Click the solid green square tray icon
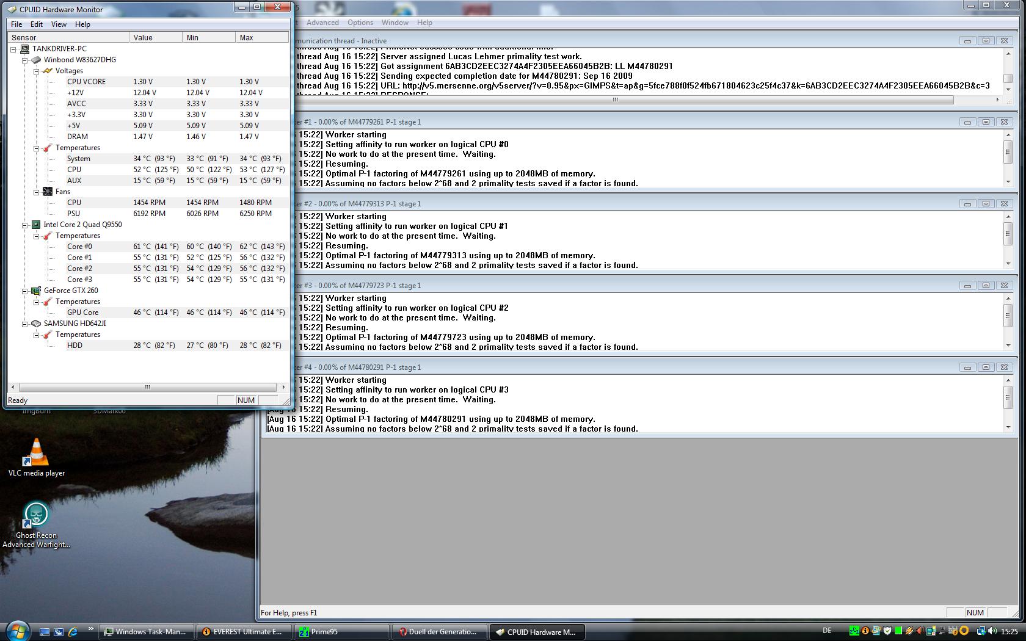 (x=898, y=631)
